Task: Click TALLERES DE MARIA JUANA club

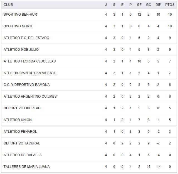Action: pyautogui.click(x=27, y=167)
